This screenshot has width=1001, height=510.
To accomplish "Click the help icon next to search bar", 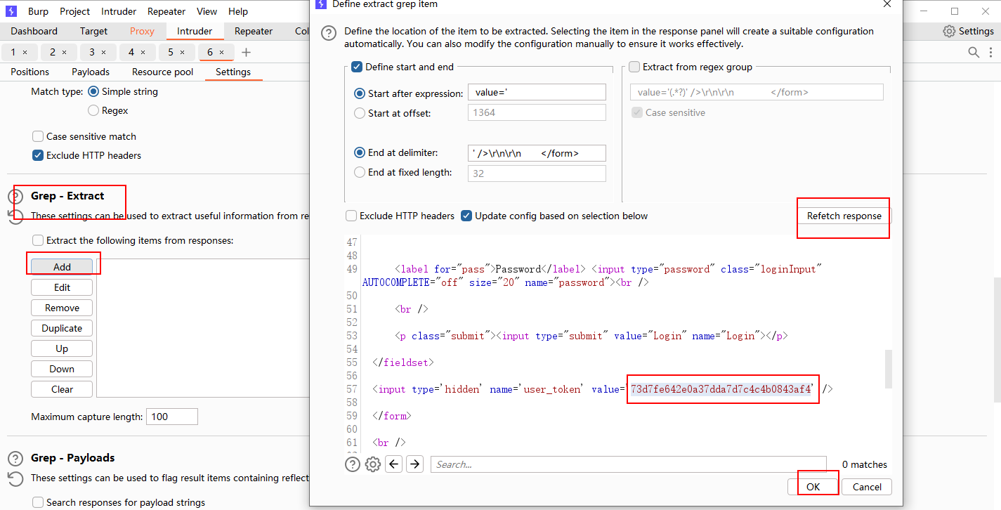I will point(353,464).
